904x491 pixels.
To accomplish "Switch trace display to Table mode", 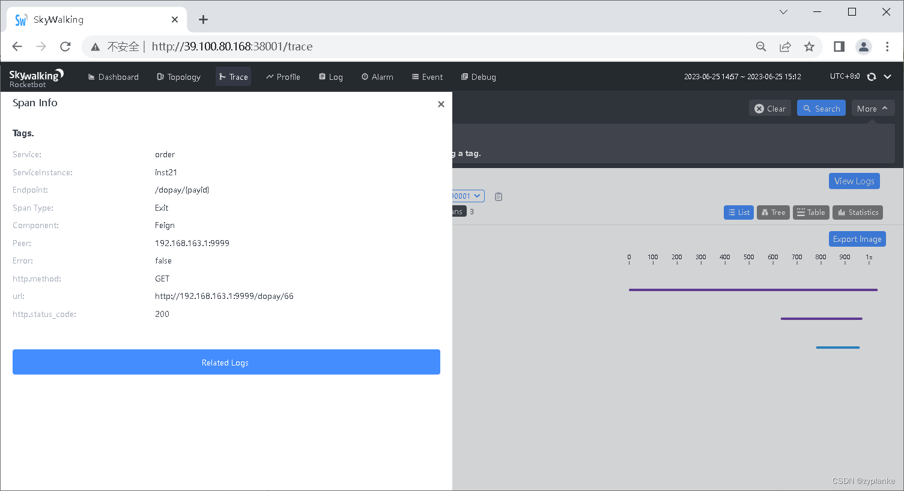I will (x=811, y=212).
